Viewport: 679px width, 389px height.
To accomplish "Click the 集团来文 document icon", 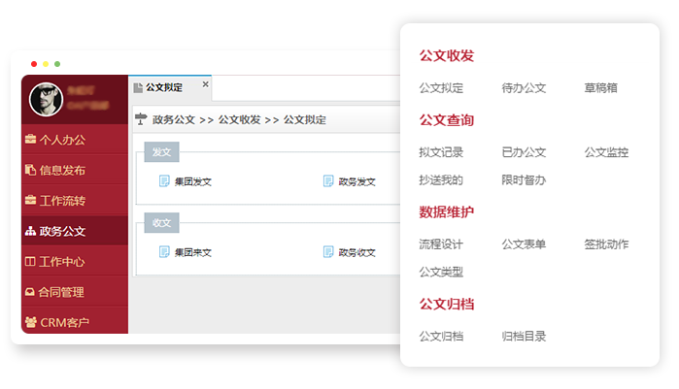I will click(164, 252).
